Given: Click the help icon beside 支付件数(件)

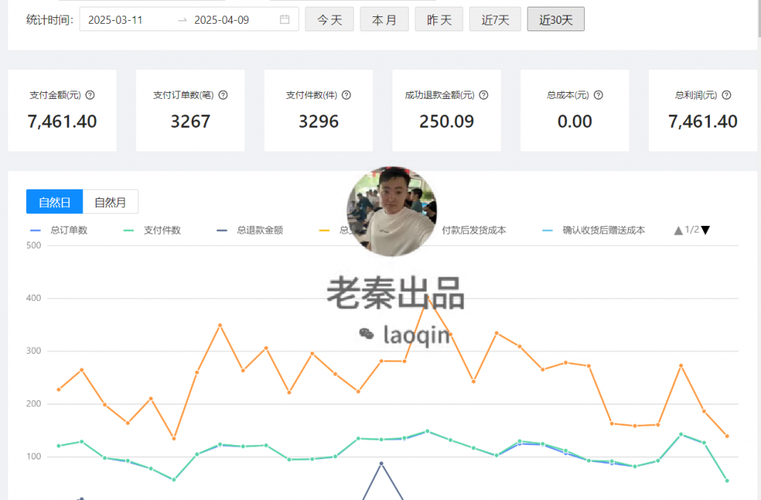Looking at the screenshot, I should (346, 95).
